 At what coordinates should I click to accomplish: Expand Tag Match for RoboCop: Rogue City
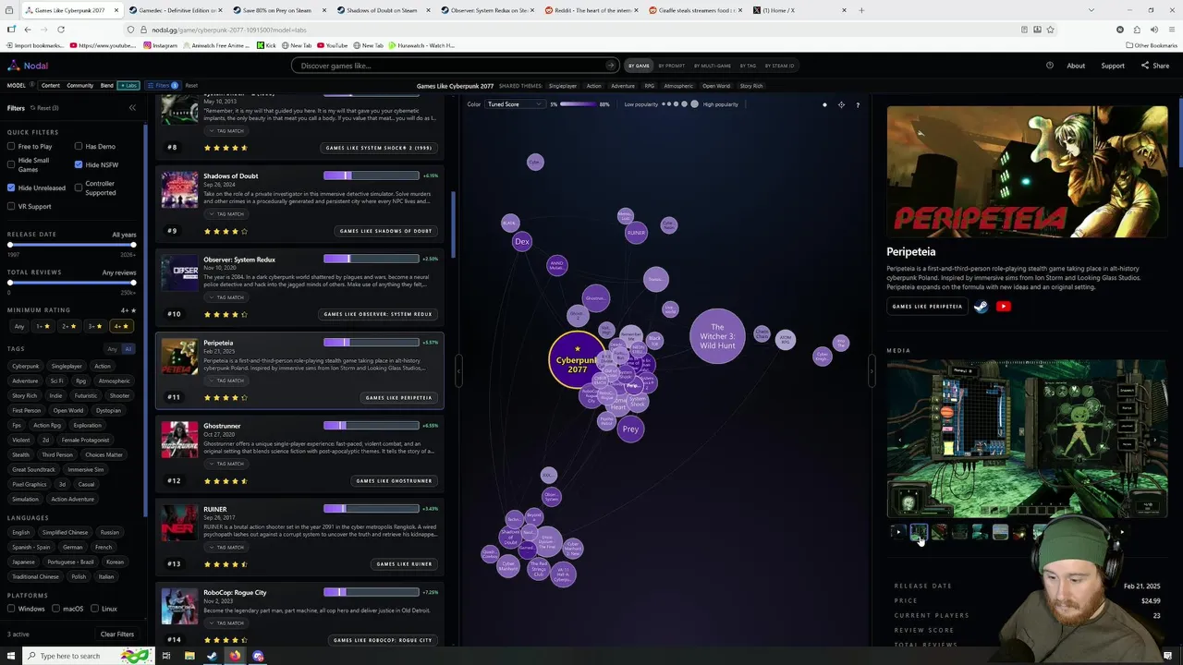pos(226,623)
